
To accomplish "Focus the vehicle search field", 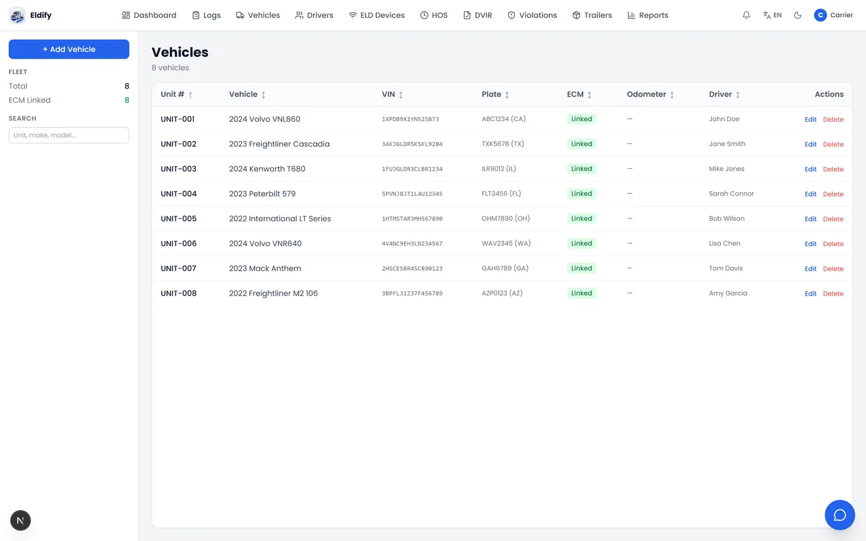I will (x=69, y=135).
